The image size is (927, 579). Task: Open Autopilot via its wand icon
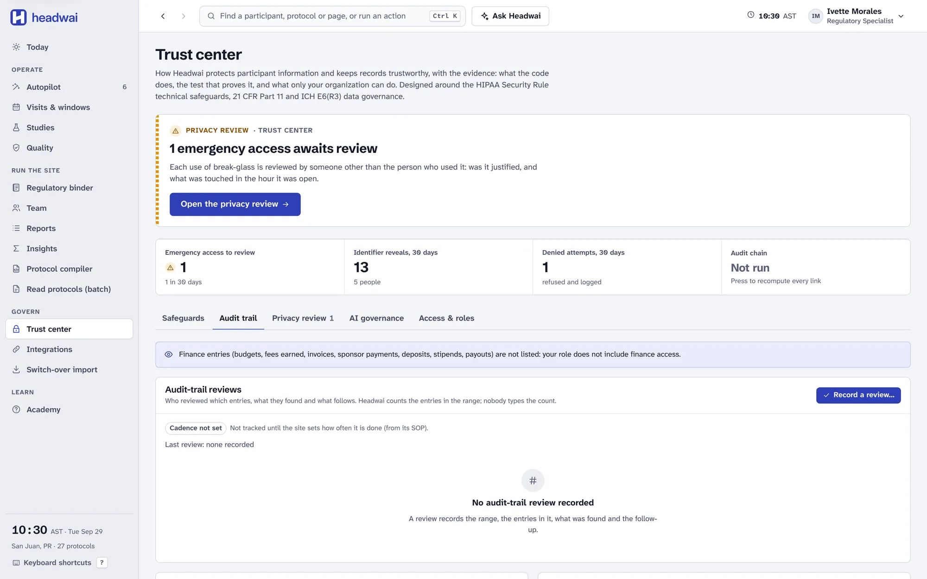16,87
